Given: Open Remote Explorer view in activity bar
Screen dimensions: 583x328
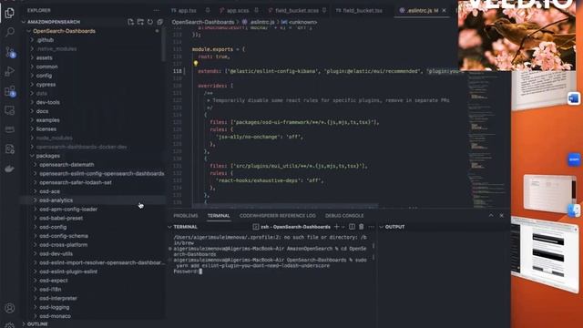Looking at the screenshot, I should tap(10, 110).
